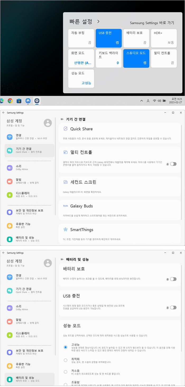The image size is (185, 387).
Task: Show hidden system tray icons
Action: (x=141, y=101)
